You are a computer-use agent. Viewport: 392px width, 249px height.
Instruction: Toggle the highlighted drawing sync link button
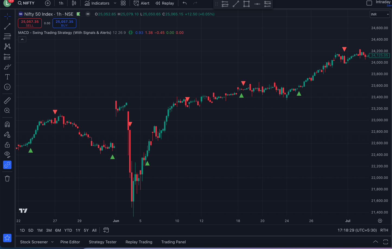7,165
